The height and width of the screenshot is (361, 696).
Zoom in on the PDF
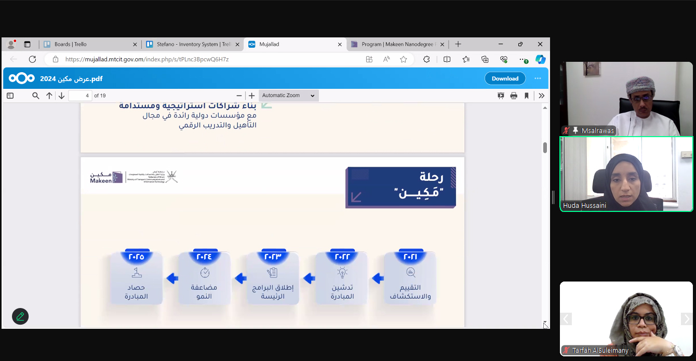coord(252,96)
